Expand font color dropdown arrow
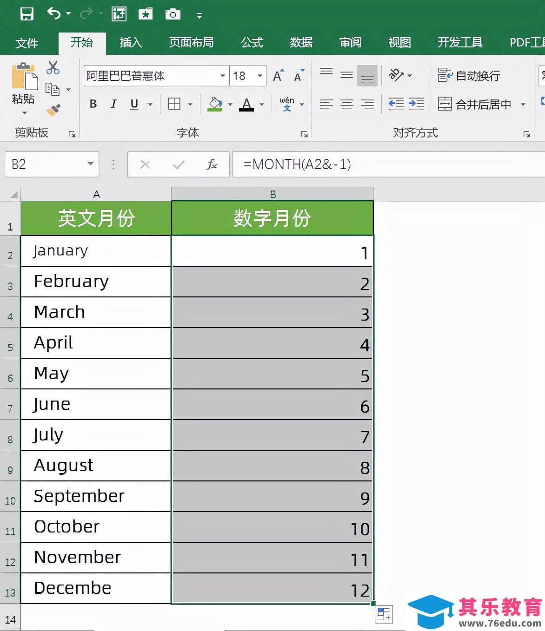The image size is (545, 631). [262, 105]
